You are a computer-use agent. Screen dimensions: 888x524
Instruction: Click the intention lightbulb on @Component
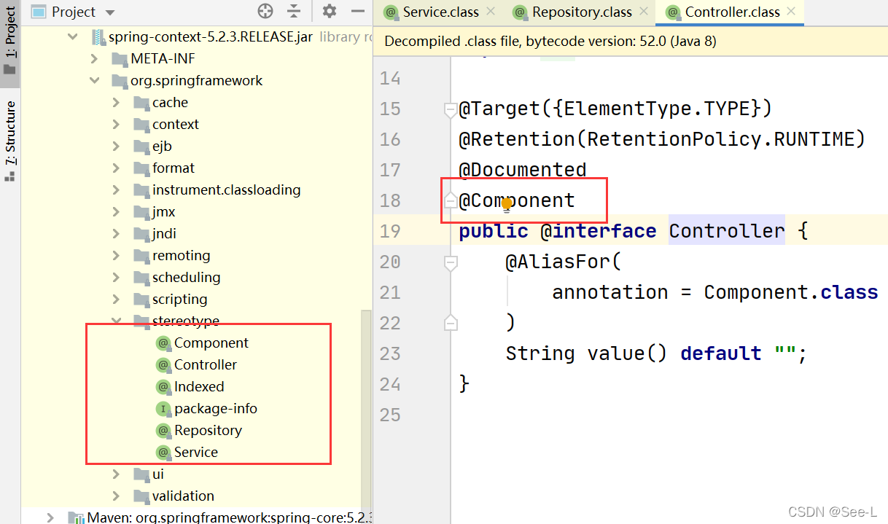pos(506,206)
